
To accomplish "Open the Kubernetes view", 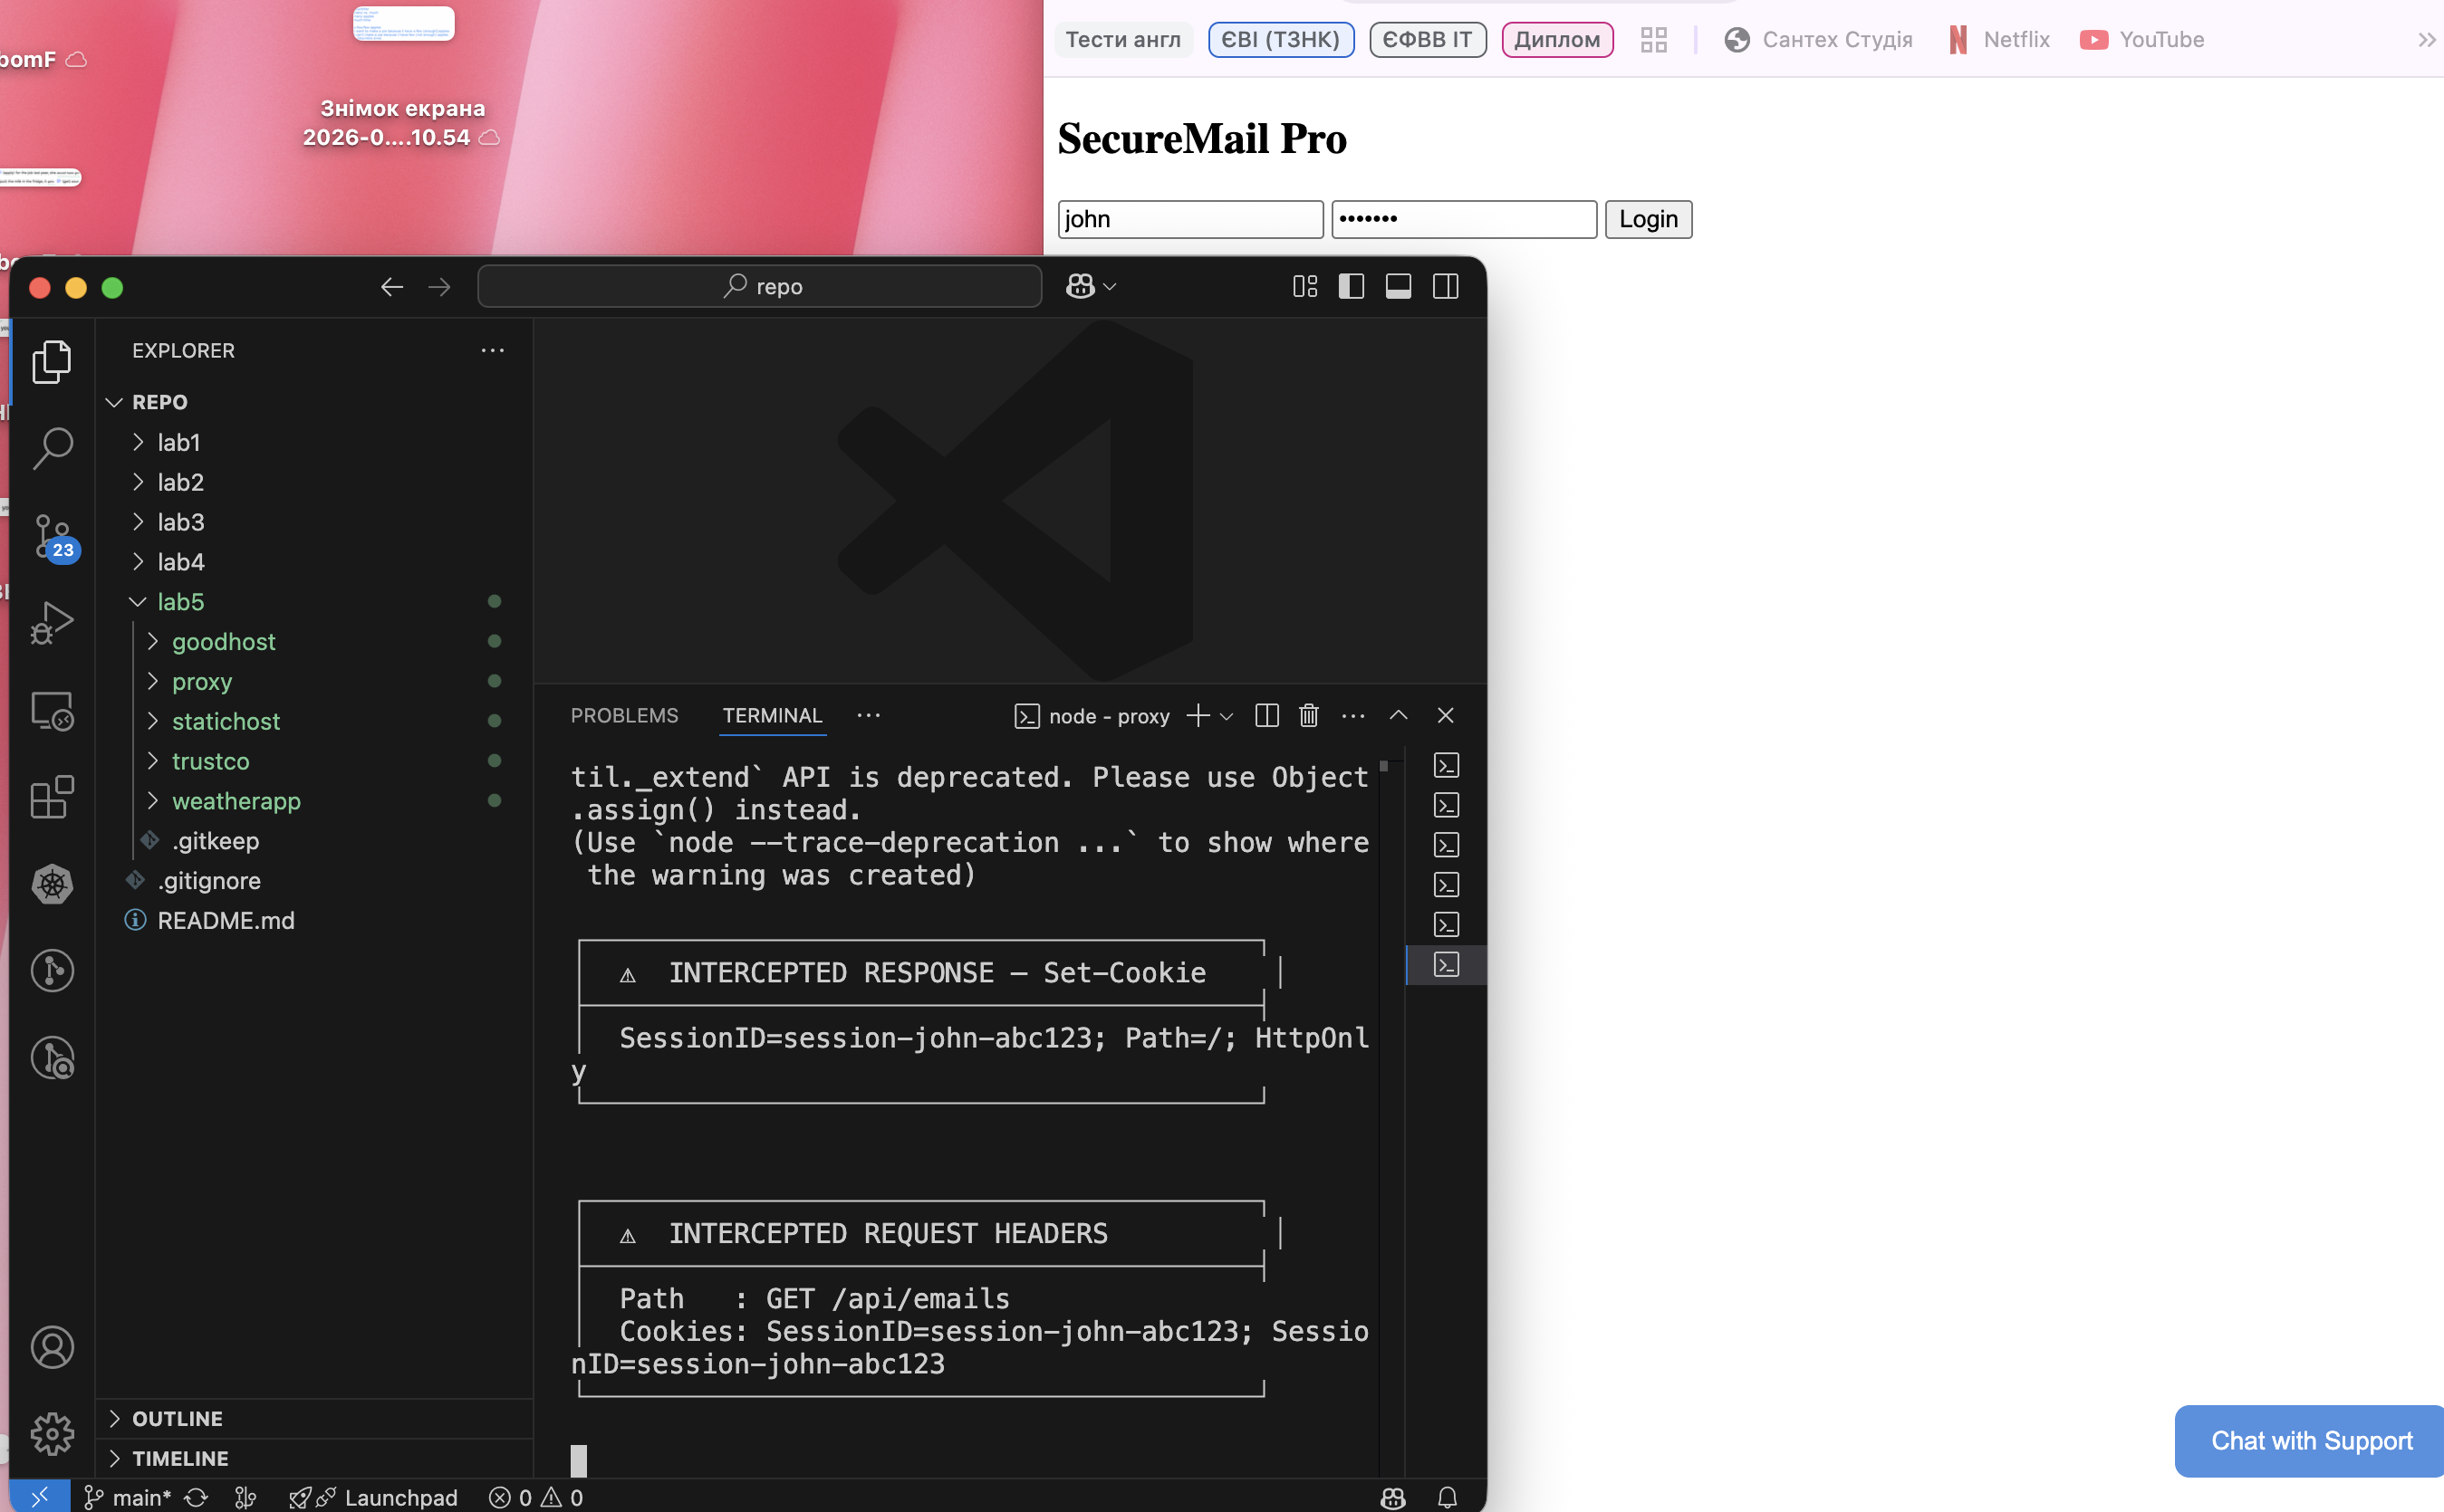I will pyautogui.click(x=52, y=884).
